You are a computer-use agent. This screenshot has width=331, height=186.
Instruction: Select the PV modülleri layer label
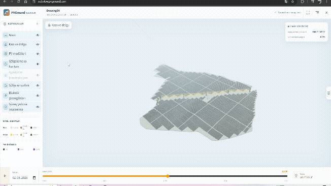(17, 54)
